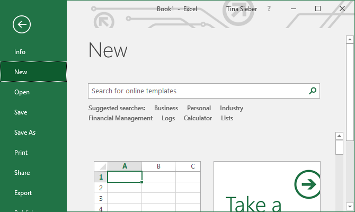Click the inner template list scroll thumb
Viewport: 355px width, 212px height.
pos(339,147)
